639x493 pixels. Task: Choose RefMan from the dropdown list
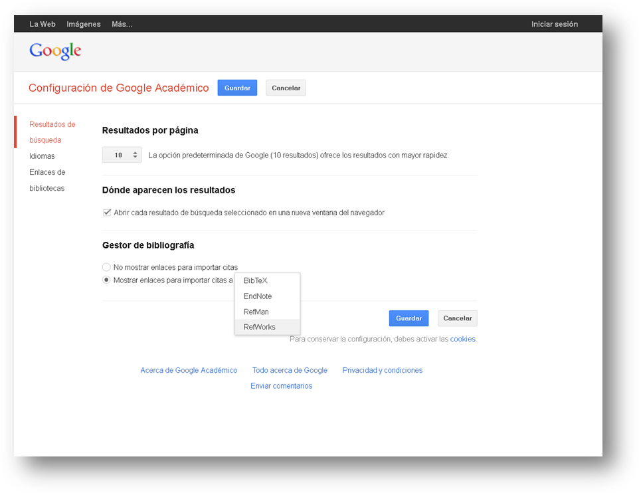[x=267, y=312]
